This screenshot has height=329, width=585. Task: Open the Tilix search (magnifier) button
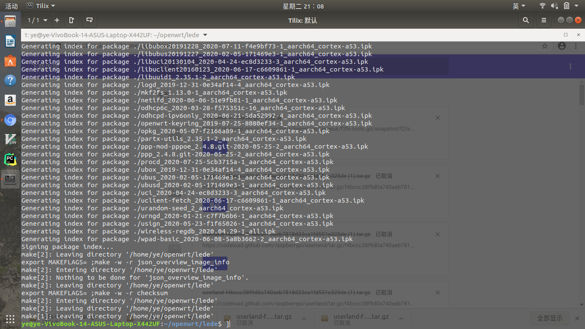(x=525, y=20)
